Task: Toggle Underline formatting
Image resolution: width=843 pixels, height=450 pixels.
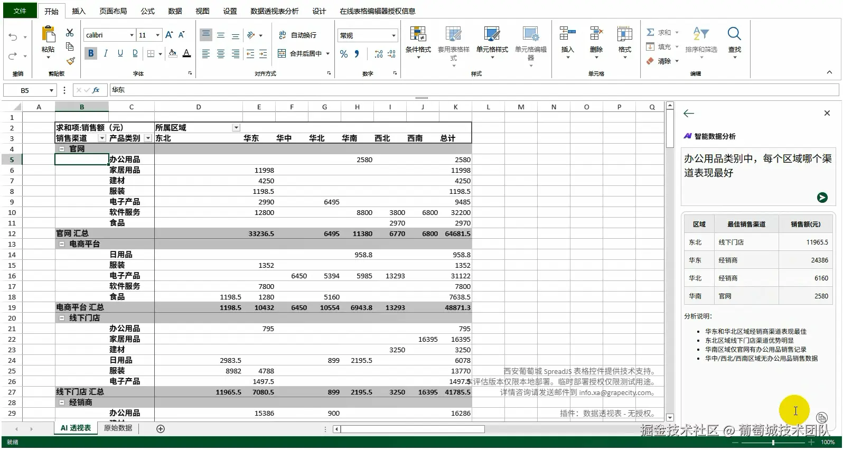Action: 120,53
